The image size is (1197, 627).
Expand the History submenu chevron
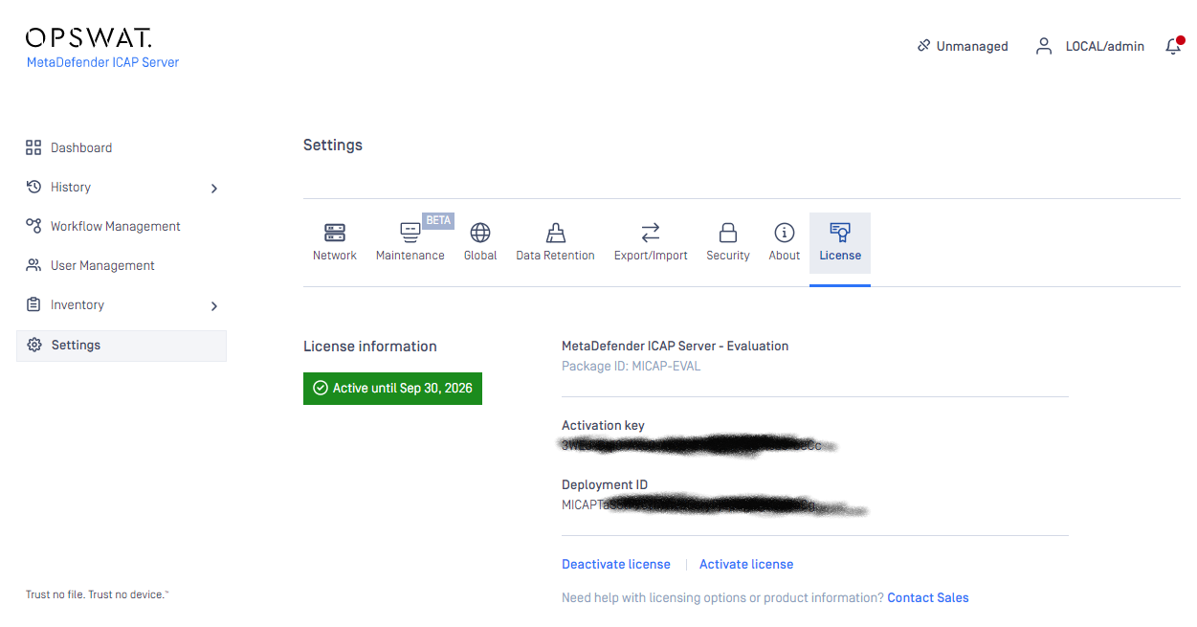(x=214, y=189)
